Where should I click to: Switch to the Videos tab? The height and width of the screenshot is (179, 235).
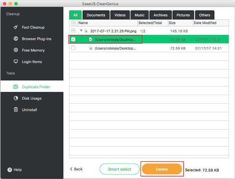pos(120,15)
